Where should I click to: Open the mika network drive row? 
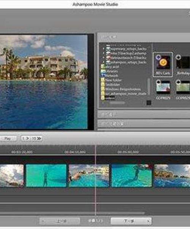[126, 53]
